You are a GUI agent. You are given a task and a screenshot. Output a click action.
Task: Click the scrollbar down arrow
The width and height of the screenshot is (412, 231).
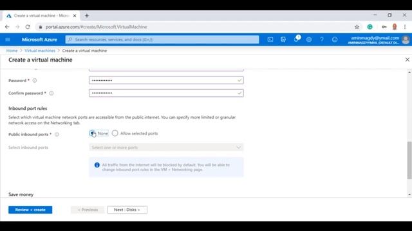[x=409, y=194]
